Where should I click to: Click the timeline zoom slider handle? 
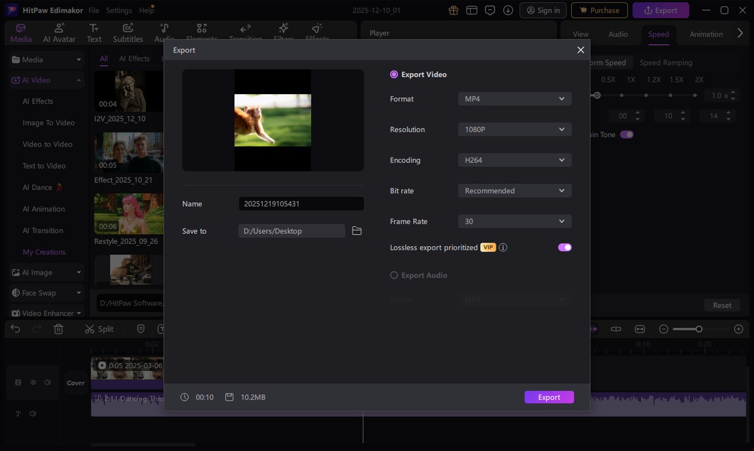point(699,329)
